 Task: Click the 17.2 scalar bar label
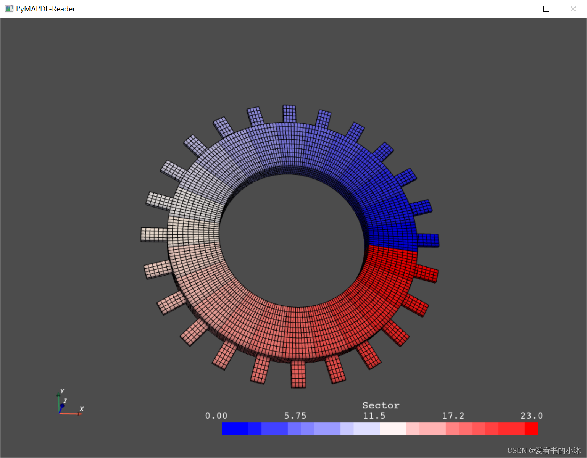453,416
